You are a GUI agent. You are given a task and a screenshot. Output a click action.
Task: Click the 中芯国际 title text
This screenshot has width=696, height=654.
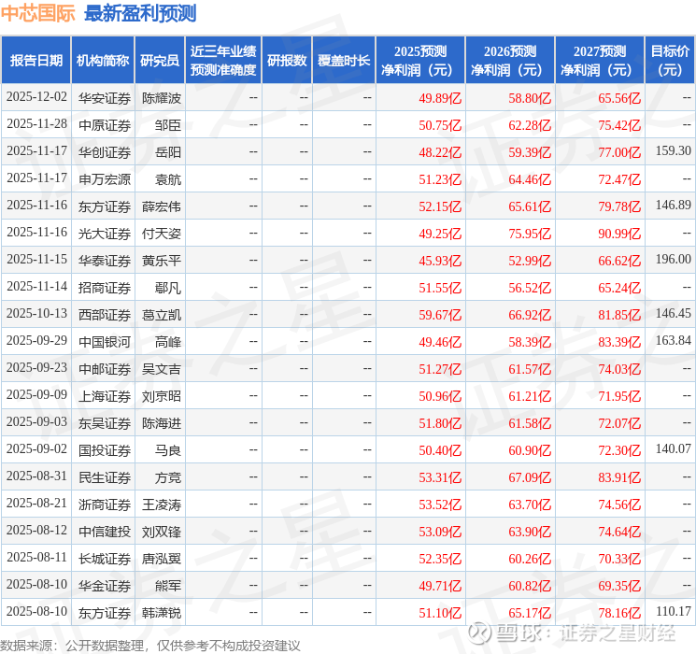[38, 13]
